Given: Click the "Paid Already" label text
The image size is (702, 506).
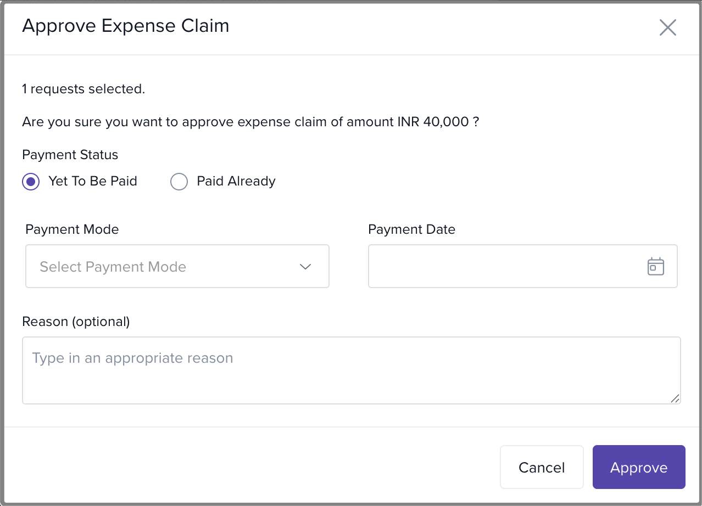Looking at the screenshot, I should [x=236, y=182].
